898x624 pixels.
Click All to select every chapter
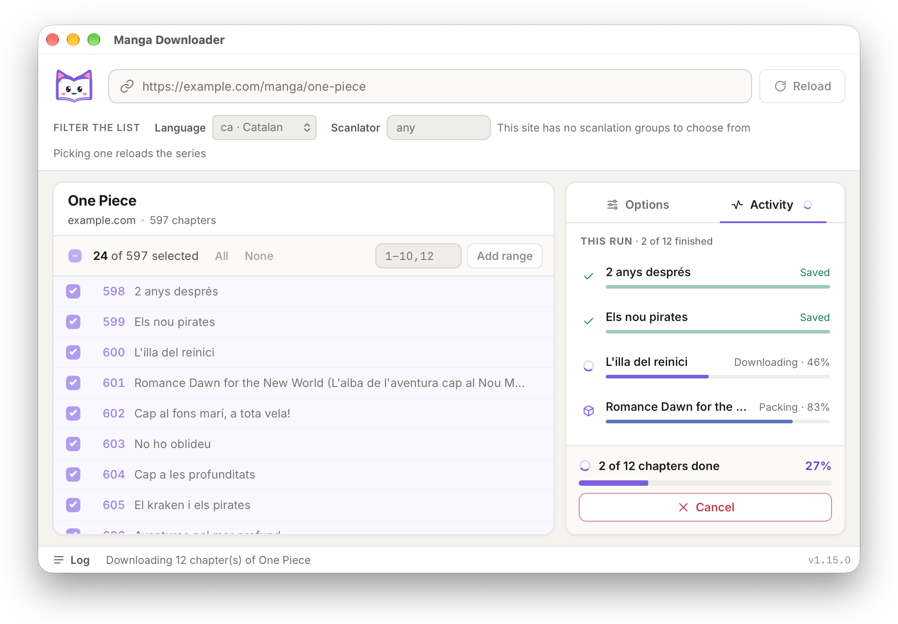222,256
